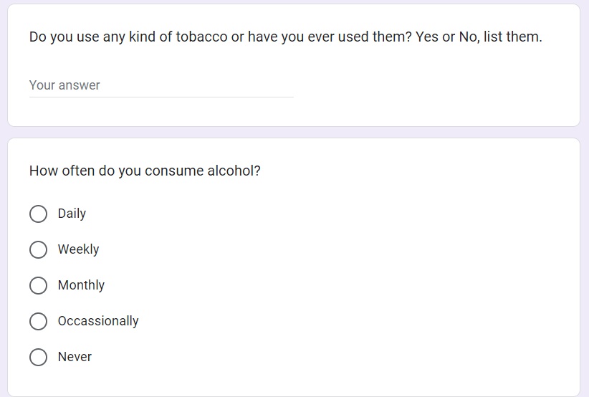Viewport: 589px width, 397px height.
Task: Click blank area right of the answer field
Action: [x=430, y=85]
